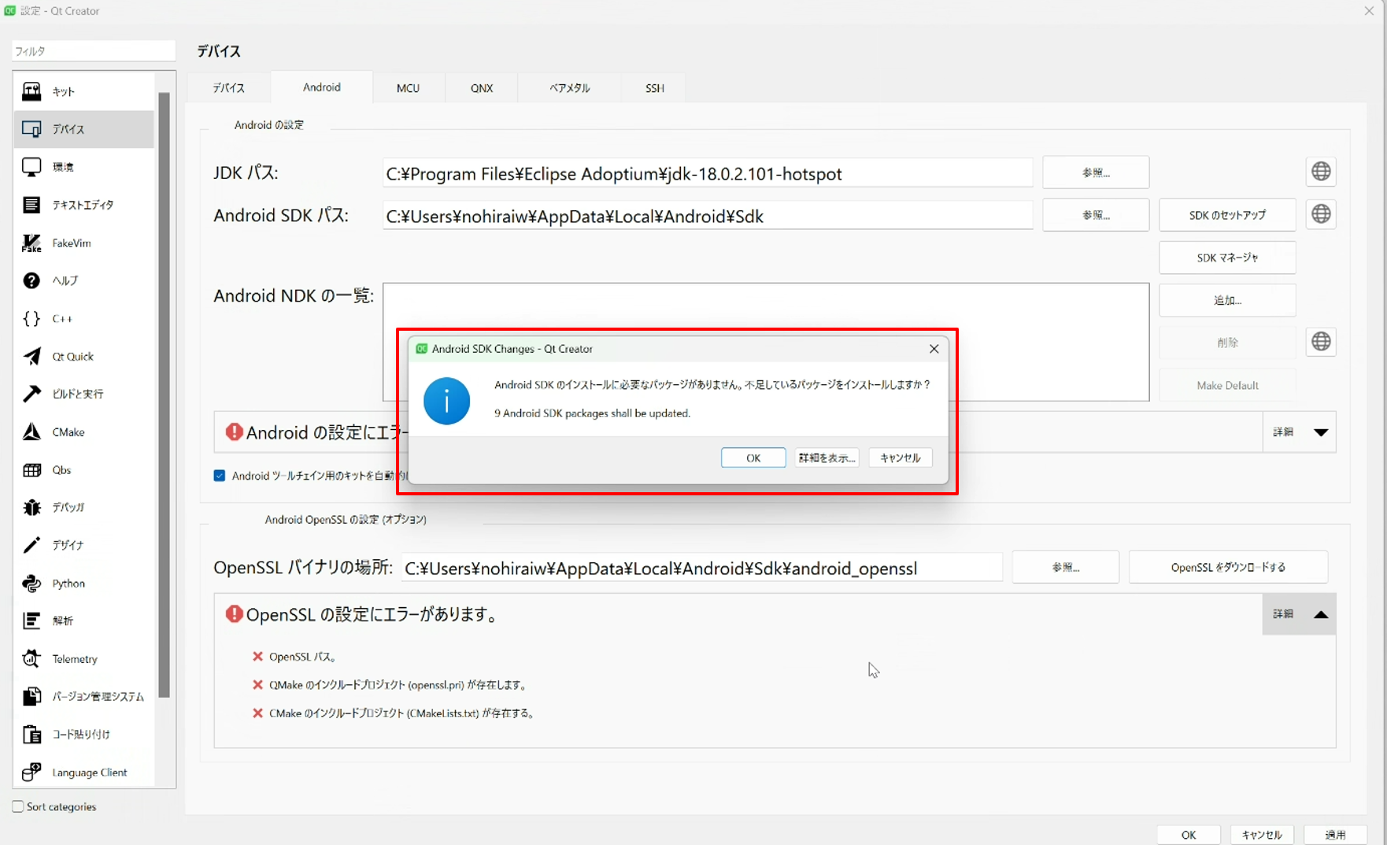Toggle the Sort categories checkbox
This screenshot has width=1387, height=845.
click(18, 806)
